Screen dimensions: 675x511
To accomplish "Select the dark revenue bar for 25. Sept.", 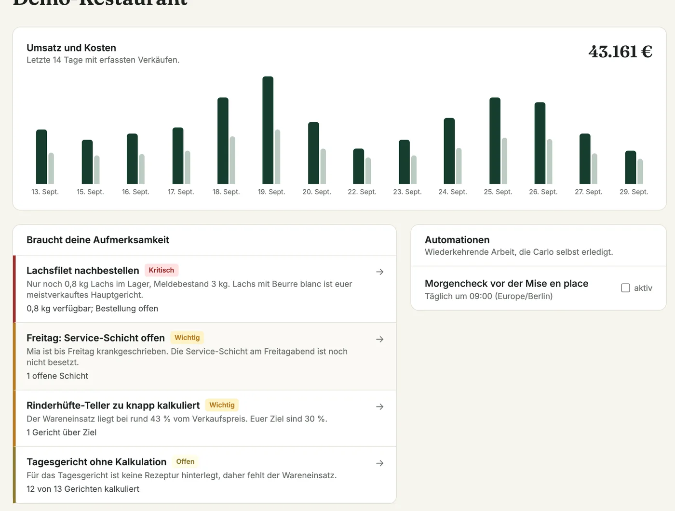I will 495,141.
